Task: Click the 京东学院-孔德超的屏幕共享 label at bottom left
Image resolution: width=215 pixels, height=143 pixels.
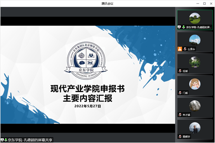Action: (x=30, y=140)
